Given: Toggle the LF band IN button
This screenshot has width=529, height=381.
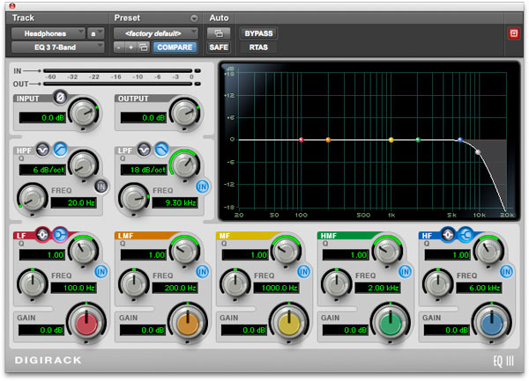Looking at the screenshot, I should click(101, 271).
